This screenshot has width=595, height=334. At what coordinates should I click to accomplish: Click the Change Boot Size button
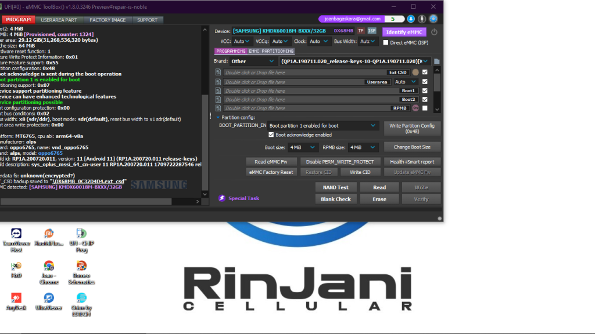click(x=412, y=147)
